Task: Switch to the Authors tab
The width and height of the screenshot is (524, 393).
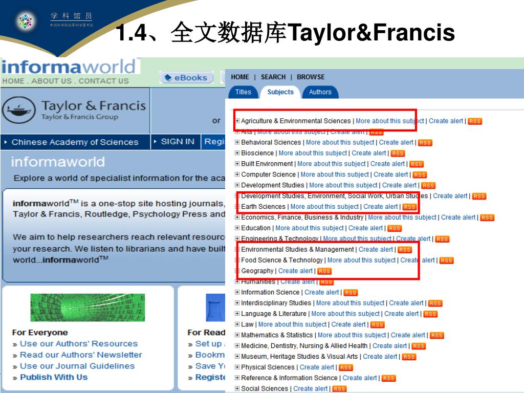Action: tap(320, 92)
